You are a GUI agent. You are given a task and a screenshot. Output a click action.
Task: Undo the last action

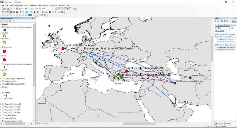(26, 9)
